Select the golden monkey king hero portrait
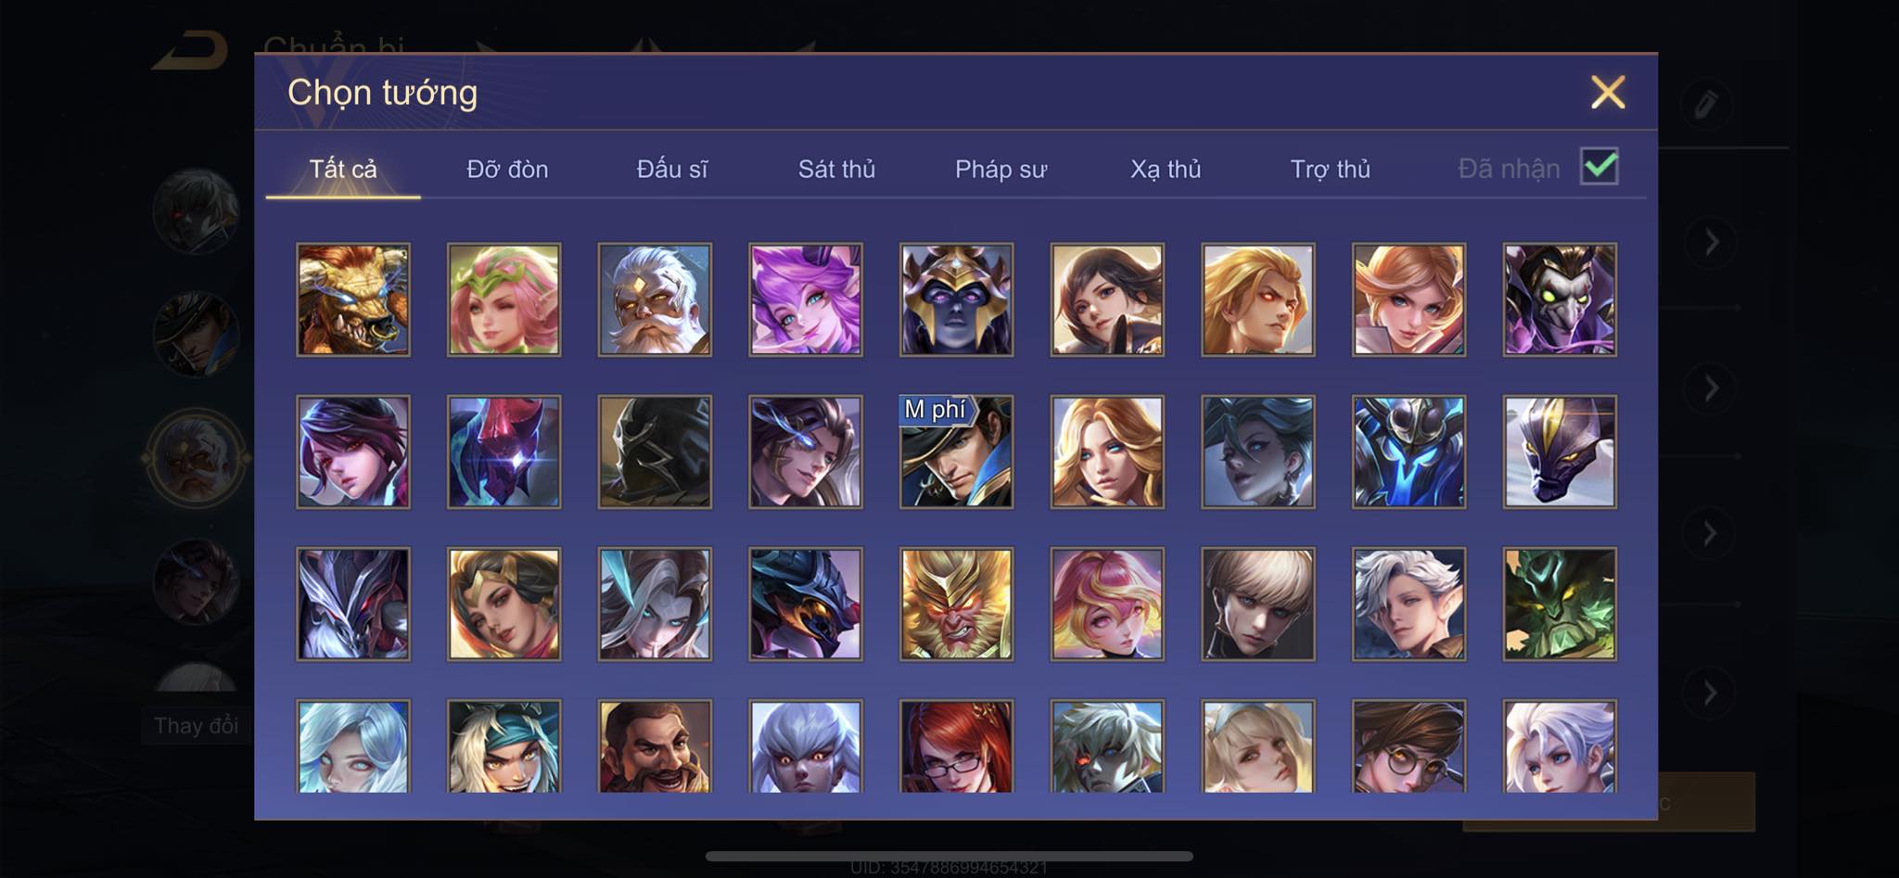This screenshot has height=878, width=1899. (956, 604)
